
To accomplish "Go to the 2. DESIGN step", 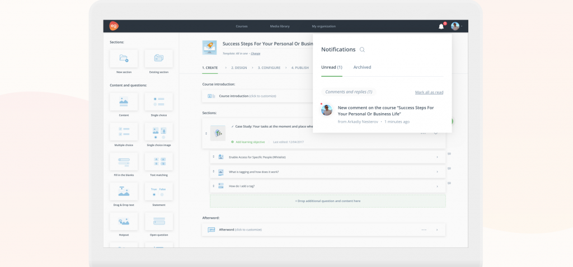I will pos(239,68).
